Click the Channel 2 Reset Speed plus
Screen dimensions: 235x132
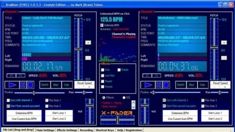point(225,87)
